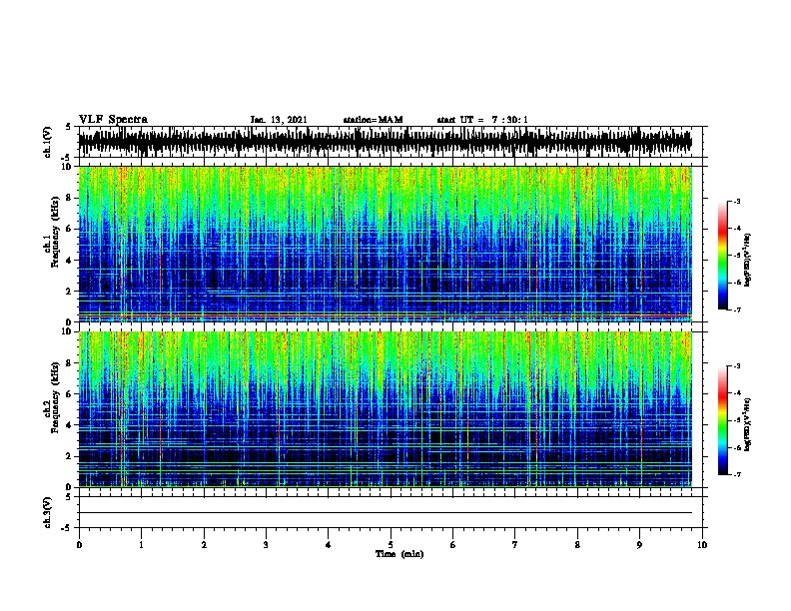Click the "8" kHz tick of ch.1 spectrogram
Viewport: 791px width, 611px height.
[70, 198]
